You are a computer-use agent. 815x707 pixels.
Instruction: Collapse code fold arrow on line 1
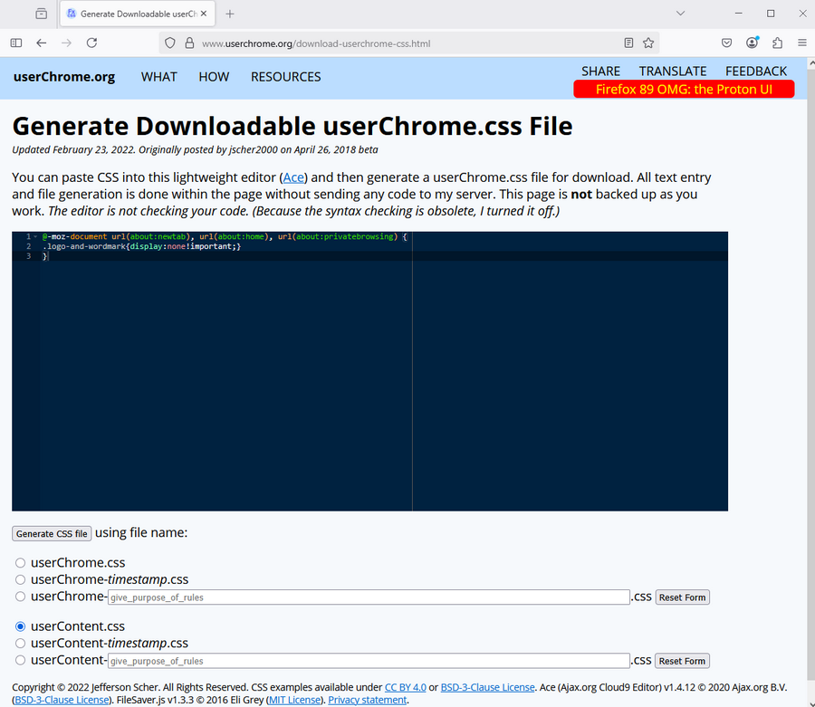[34, 237]
